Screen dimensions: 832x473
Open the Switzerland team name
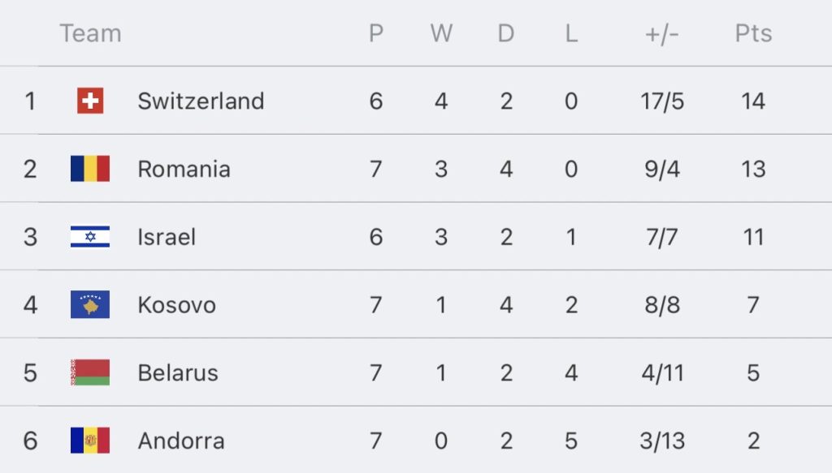(201, 101)
